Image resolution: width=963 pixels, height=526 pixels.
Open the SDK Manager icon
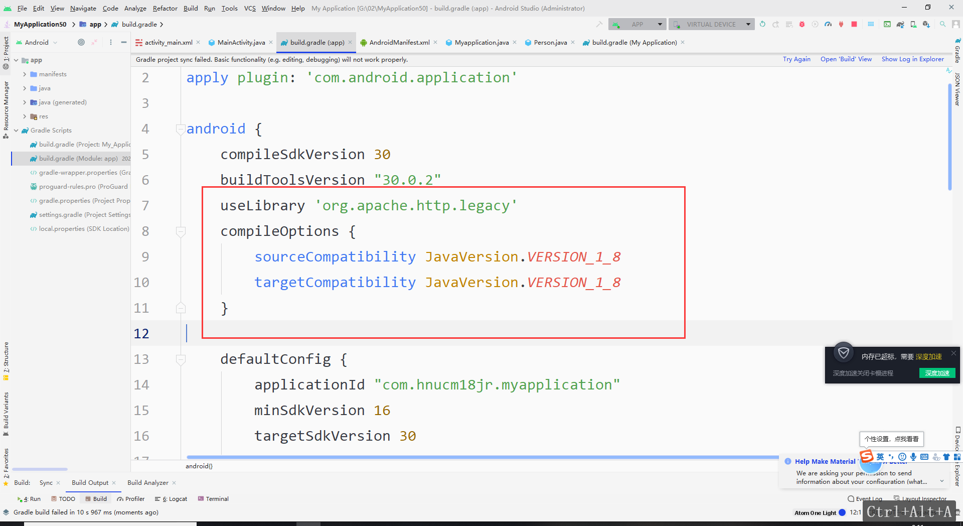926,24
